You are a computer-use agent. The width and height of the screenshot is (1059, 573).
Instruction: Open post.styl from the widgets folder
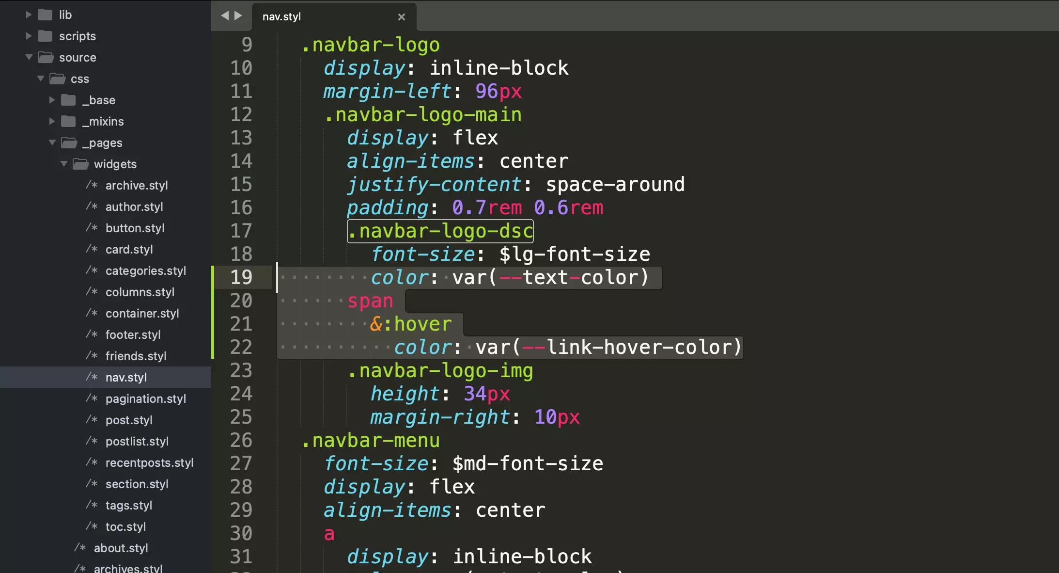coord(129,419)
